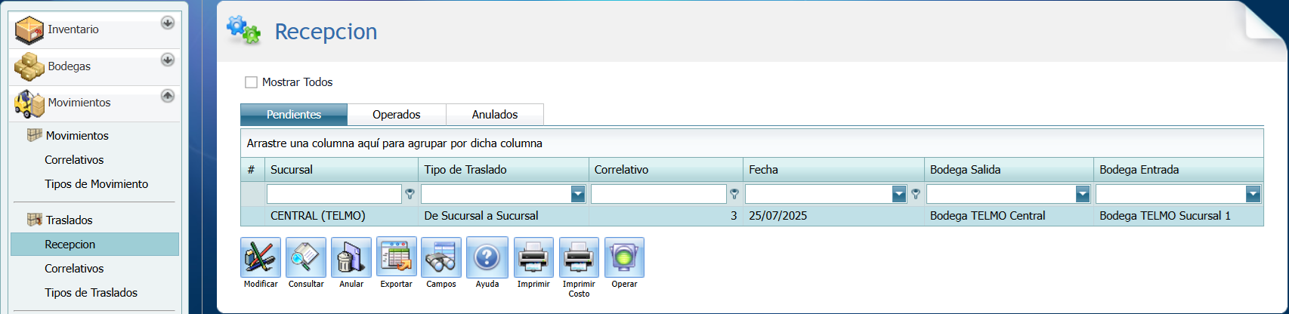Expand the Bodega Entrada filter dropdown
The image size is (1289, 314).
[x=1253, y=195]
